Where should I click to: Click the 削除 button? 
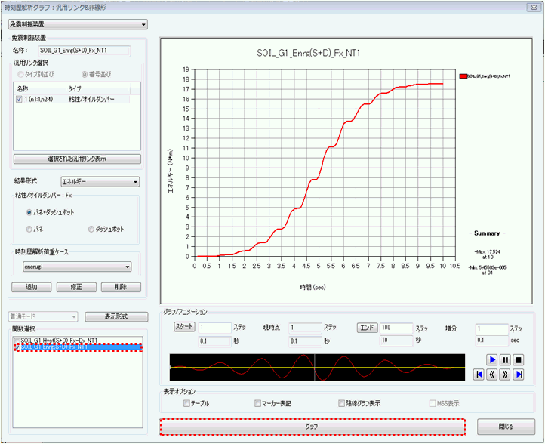tap(121, 287)
